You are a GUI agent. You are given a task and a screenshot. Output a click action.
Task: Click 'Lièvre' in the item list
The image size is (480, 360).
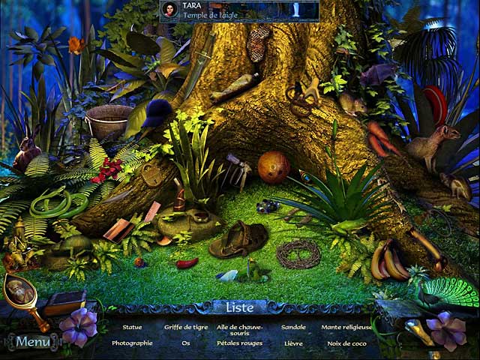coord(293,343)
